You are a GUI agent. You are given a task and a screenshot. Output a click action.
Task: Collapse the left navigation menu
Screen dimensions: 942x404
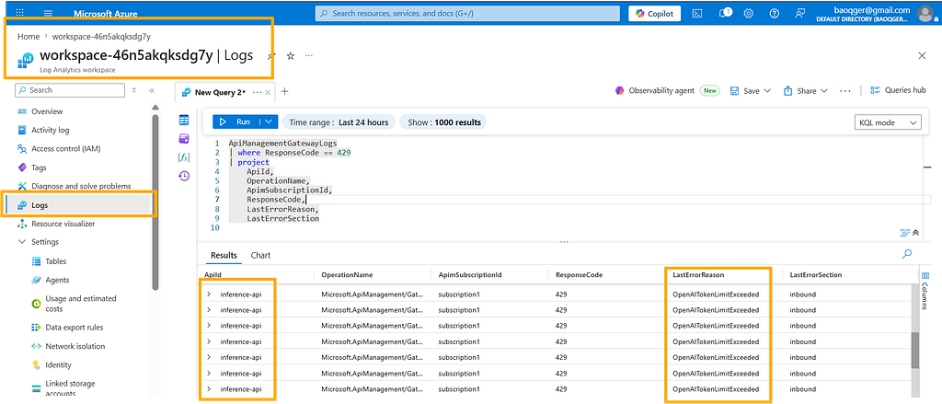[152, 90]
